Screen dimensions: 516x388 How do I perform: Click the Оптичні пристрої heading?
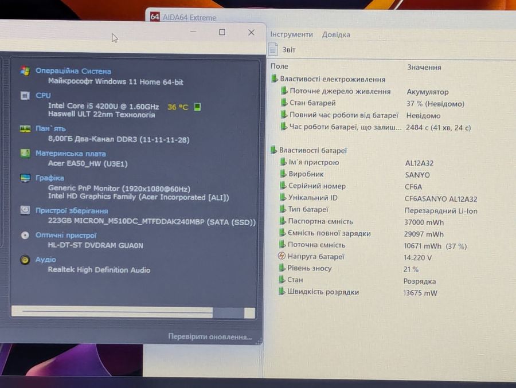click(x=66, y=236)
